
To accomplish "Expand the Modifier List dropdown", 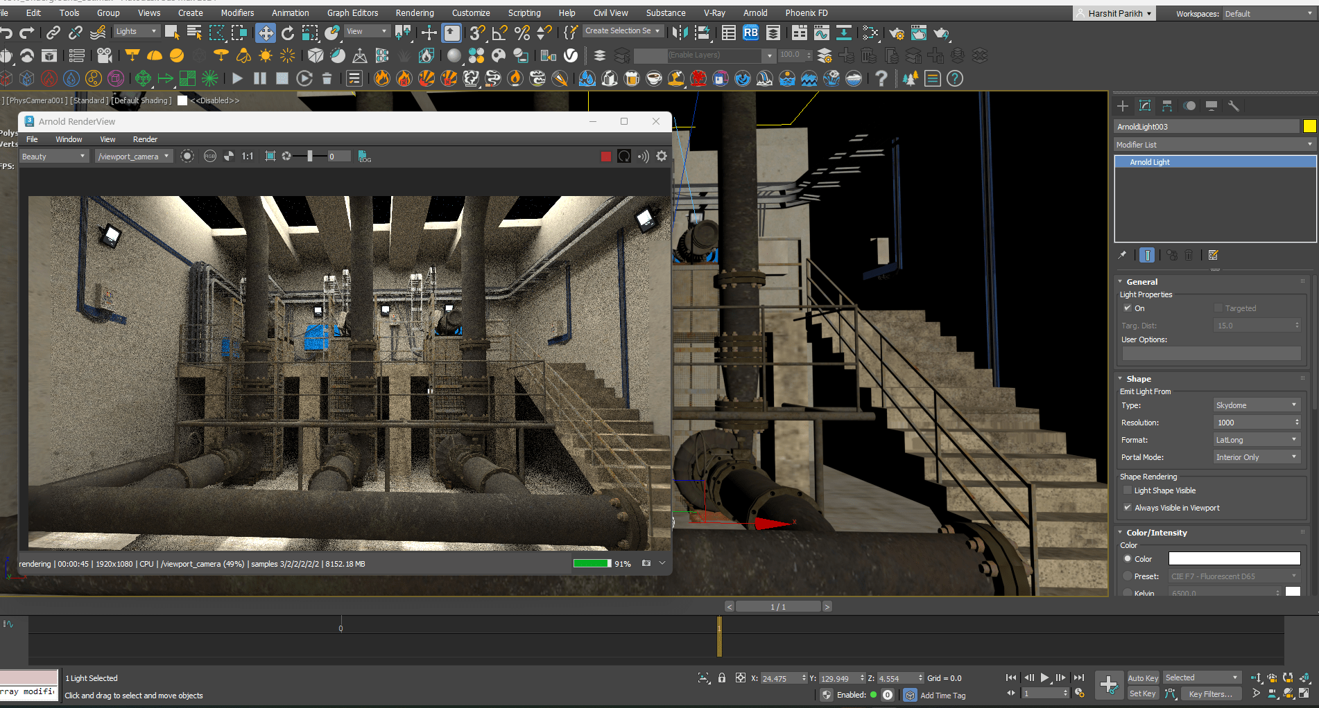I will tap(1214, 145).
